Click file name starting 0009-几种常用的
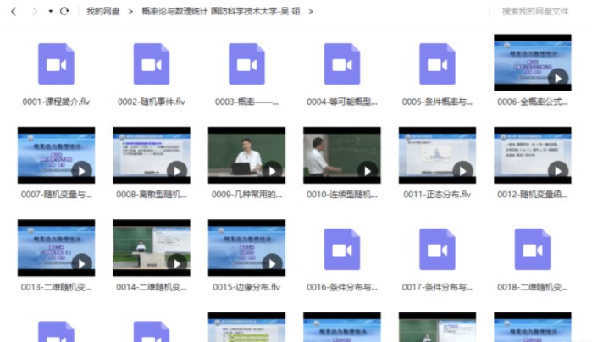 pos(247,195)
